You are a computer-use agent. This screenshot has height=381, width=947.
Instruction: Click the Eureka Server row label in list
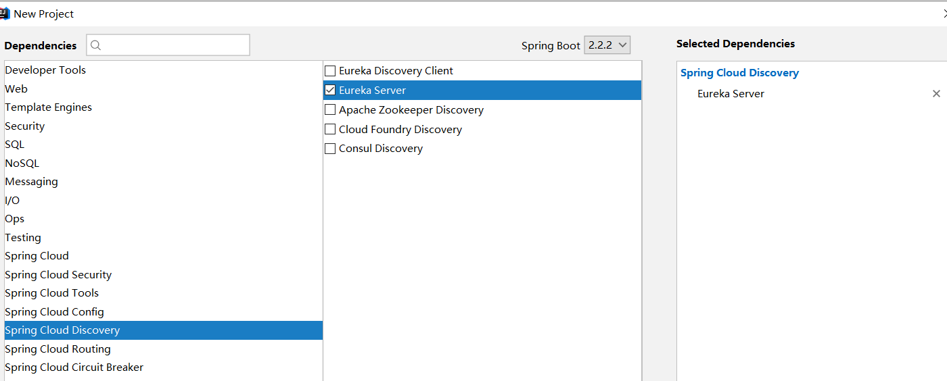pyautogui.click(x=372, y=90)
